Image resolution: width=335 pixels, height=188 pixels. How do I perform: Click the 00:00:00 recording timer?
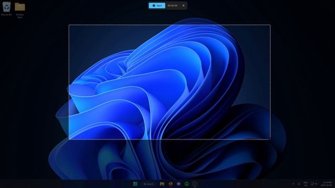point(172,6)
